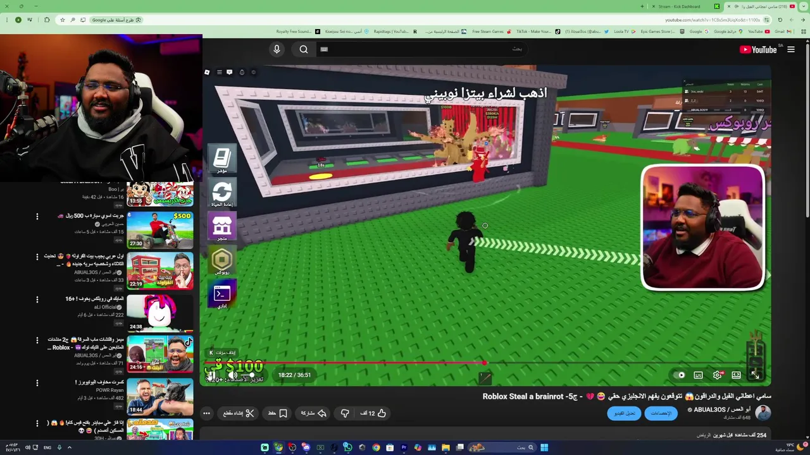The image size is (810, 455).
Task: Open the Windows Start button
Action: tap(544, 447)
